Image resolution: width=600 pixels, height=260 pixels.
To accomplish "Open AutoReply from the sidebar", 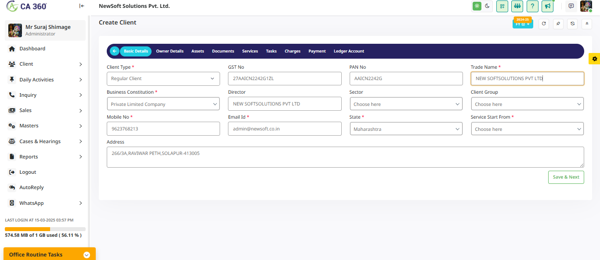I will point(44,187).
